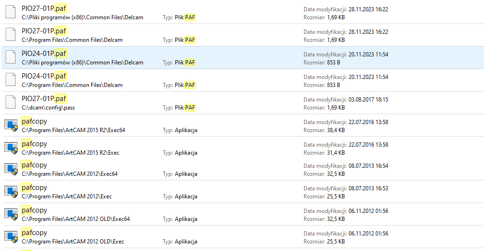484x251 pixels.
Task: Click path C:\Program Files\ArtCAM 2012 OLD\Exec
Action: point(73,242)
